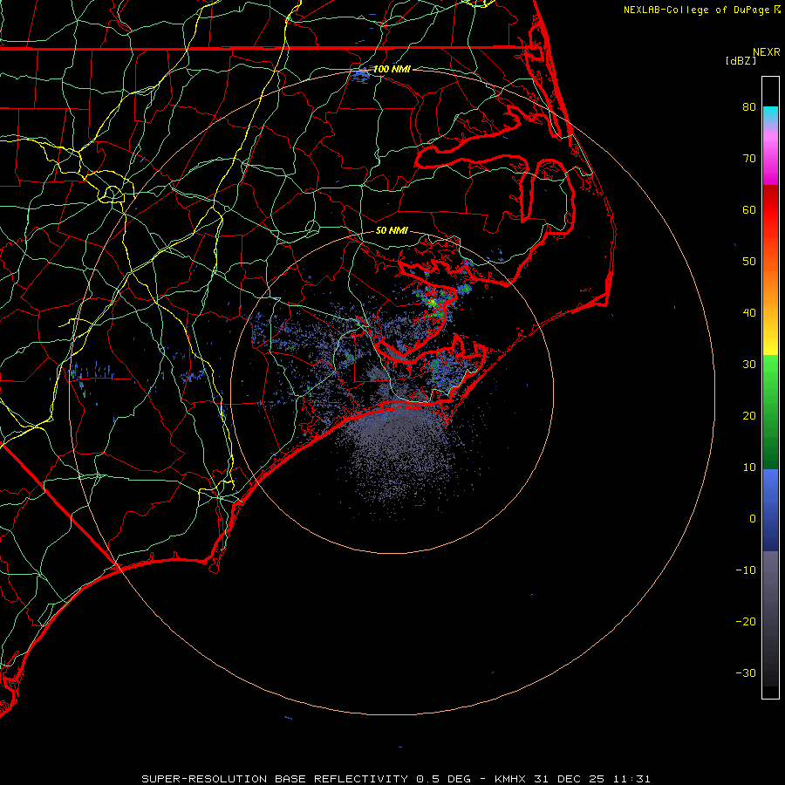
Task: Click the 30 value on the dBZ scale
Action: click(749, 364)
